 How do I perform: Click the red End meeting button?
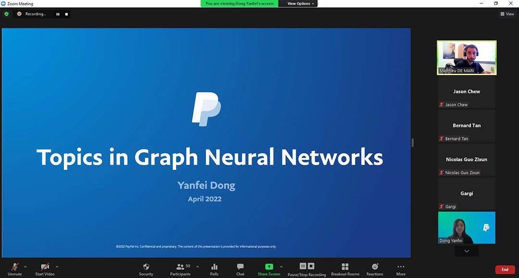[505, 270]
